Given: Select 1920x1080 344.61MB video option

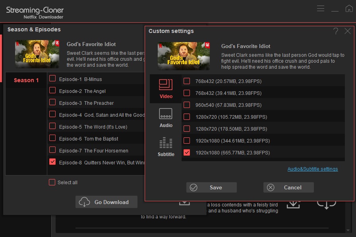Looking at the screenshot, I should click(187, 141).
